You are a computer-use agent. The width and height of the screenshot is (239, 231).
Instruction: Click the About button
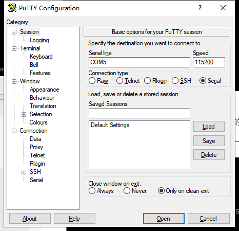click(x=30, y=219)
